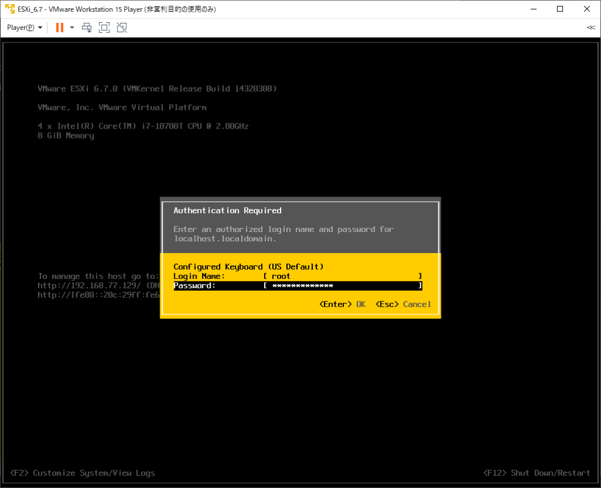Suspend the VM with the orange pause icon
The height and width of the screenshot is (488, 601).
coord(60,28)
